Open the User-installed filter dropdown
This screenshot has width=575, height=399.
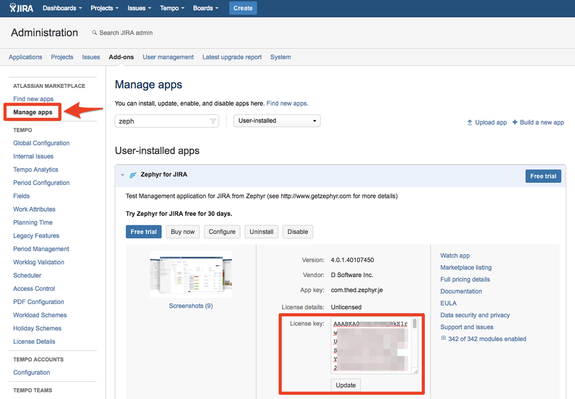277,121
